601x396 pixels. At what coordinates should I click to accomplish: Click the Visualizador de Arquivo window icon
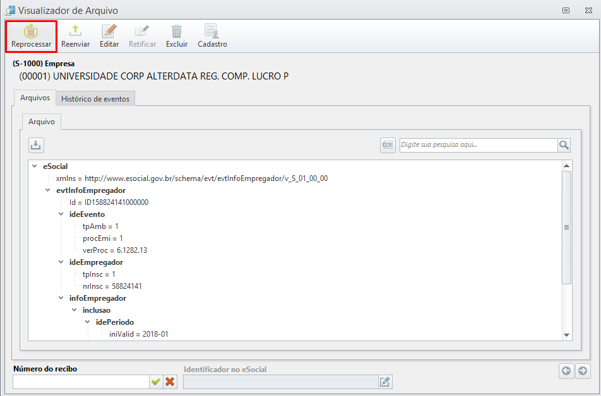[10, 10]
